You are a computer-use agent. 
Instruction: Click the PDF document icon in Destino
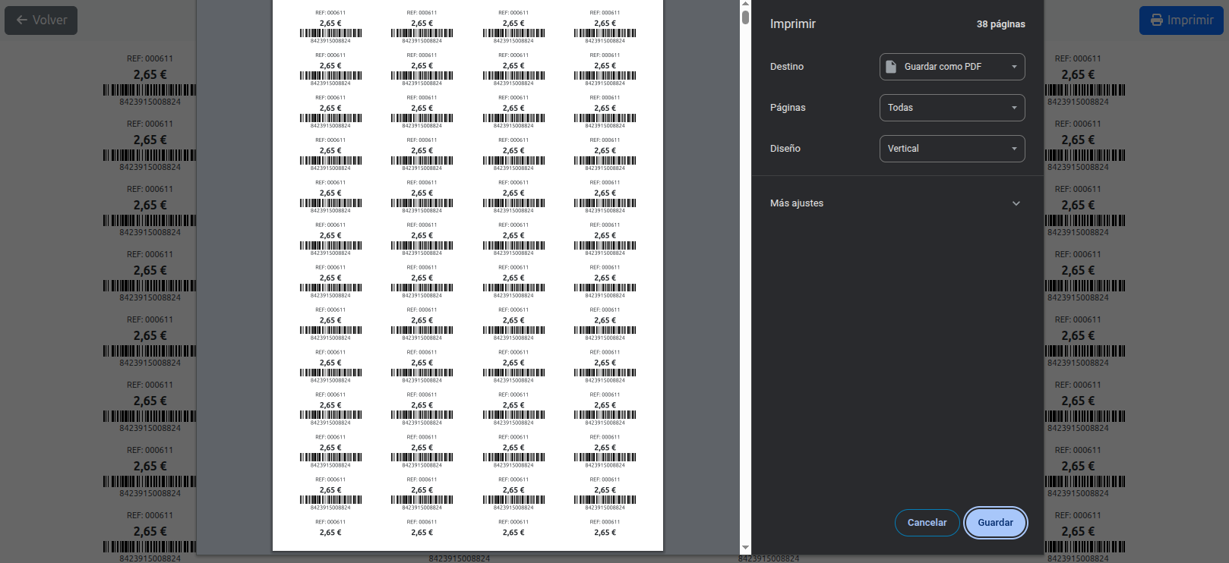pos(891,67)
